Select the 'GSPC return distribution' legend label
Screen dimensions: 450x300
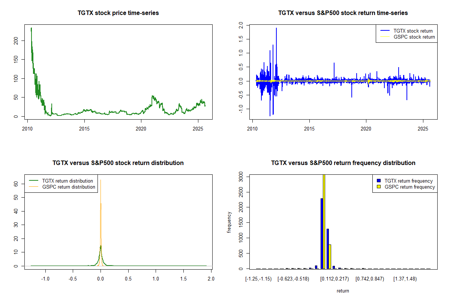(x=69, y=187)
